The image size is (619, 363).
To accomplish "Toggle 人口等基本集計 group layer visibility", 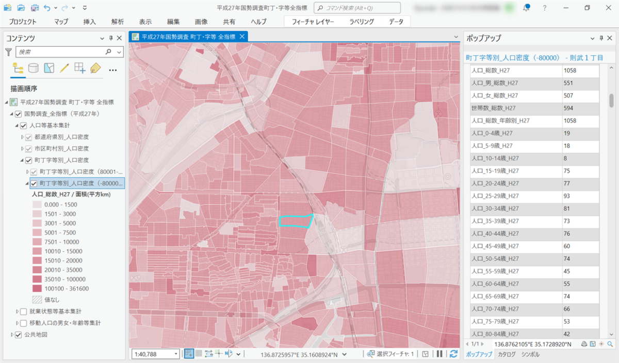I will point(23,125).
